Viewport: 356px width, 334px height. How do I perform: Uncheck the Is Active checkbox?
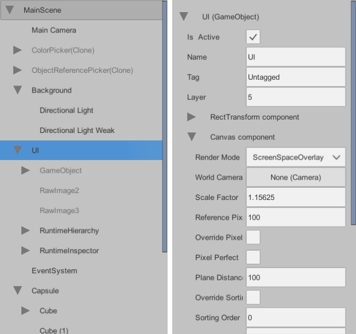click(253, 37)
